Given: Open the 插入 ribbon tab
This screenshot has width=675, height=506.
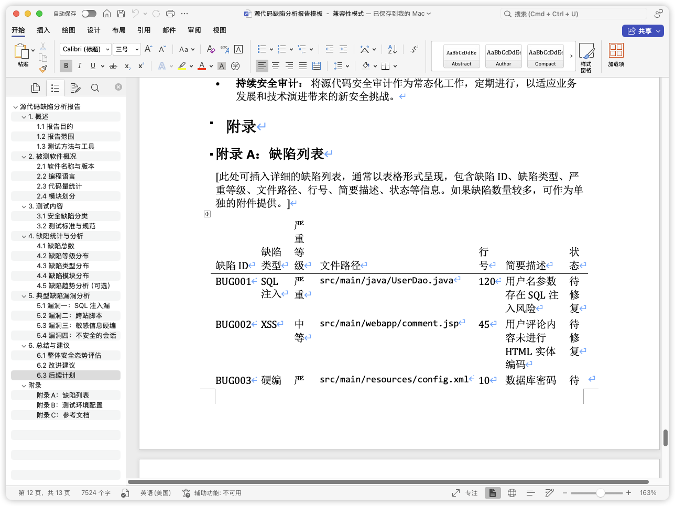Looking at the screenshot, I should point(43,30).
